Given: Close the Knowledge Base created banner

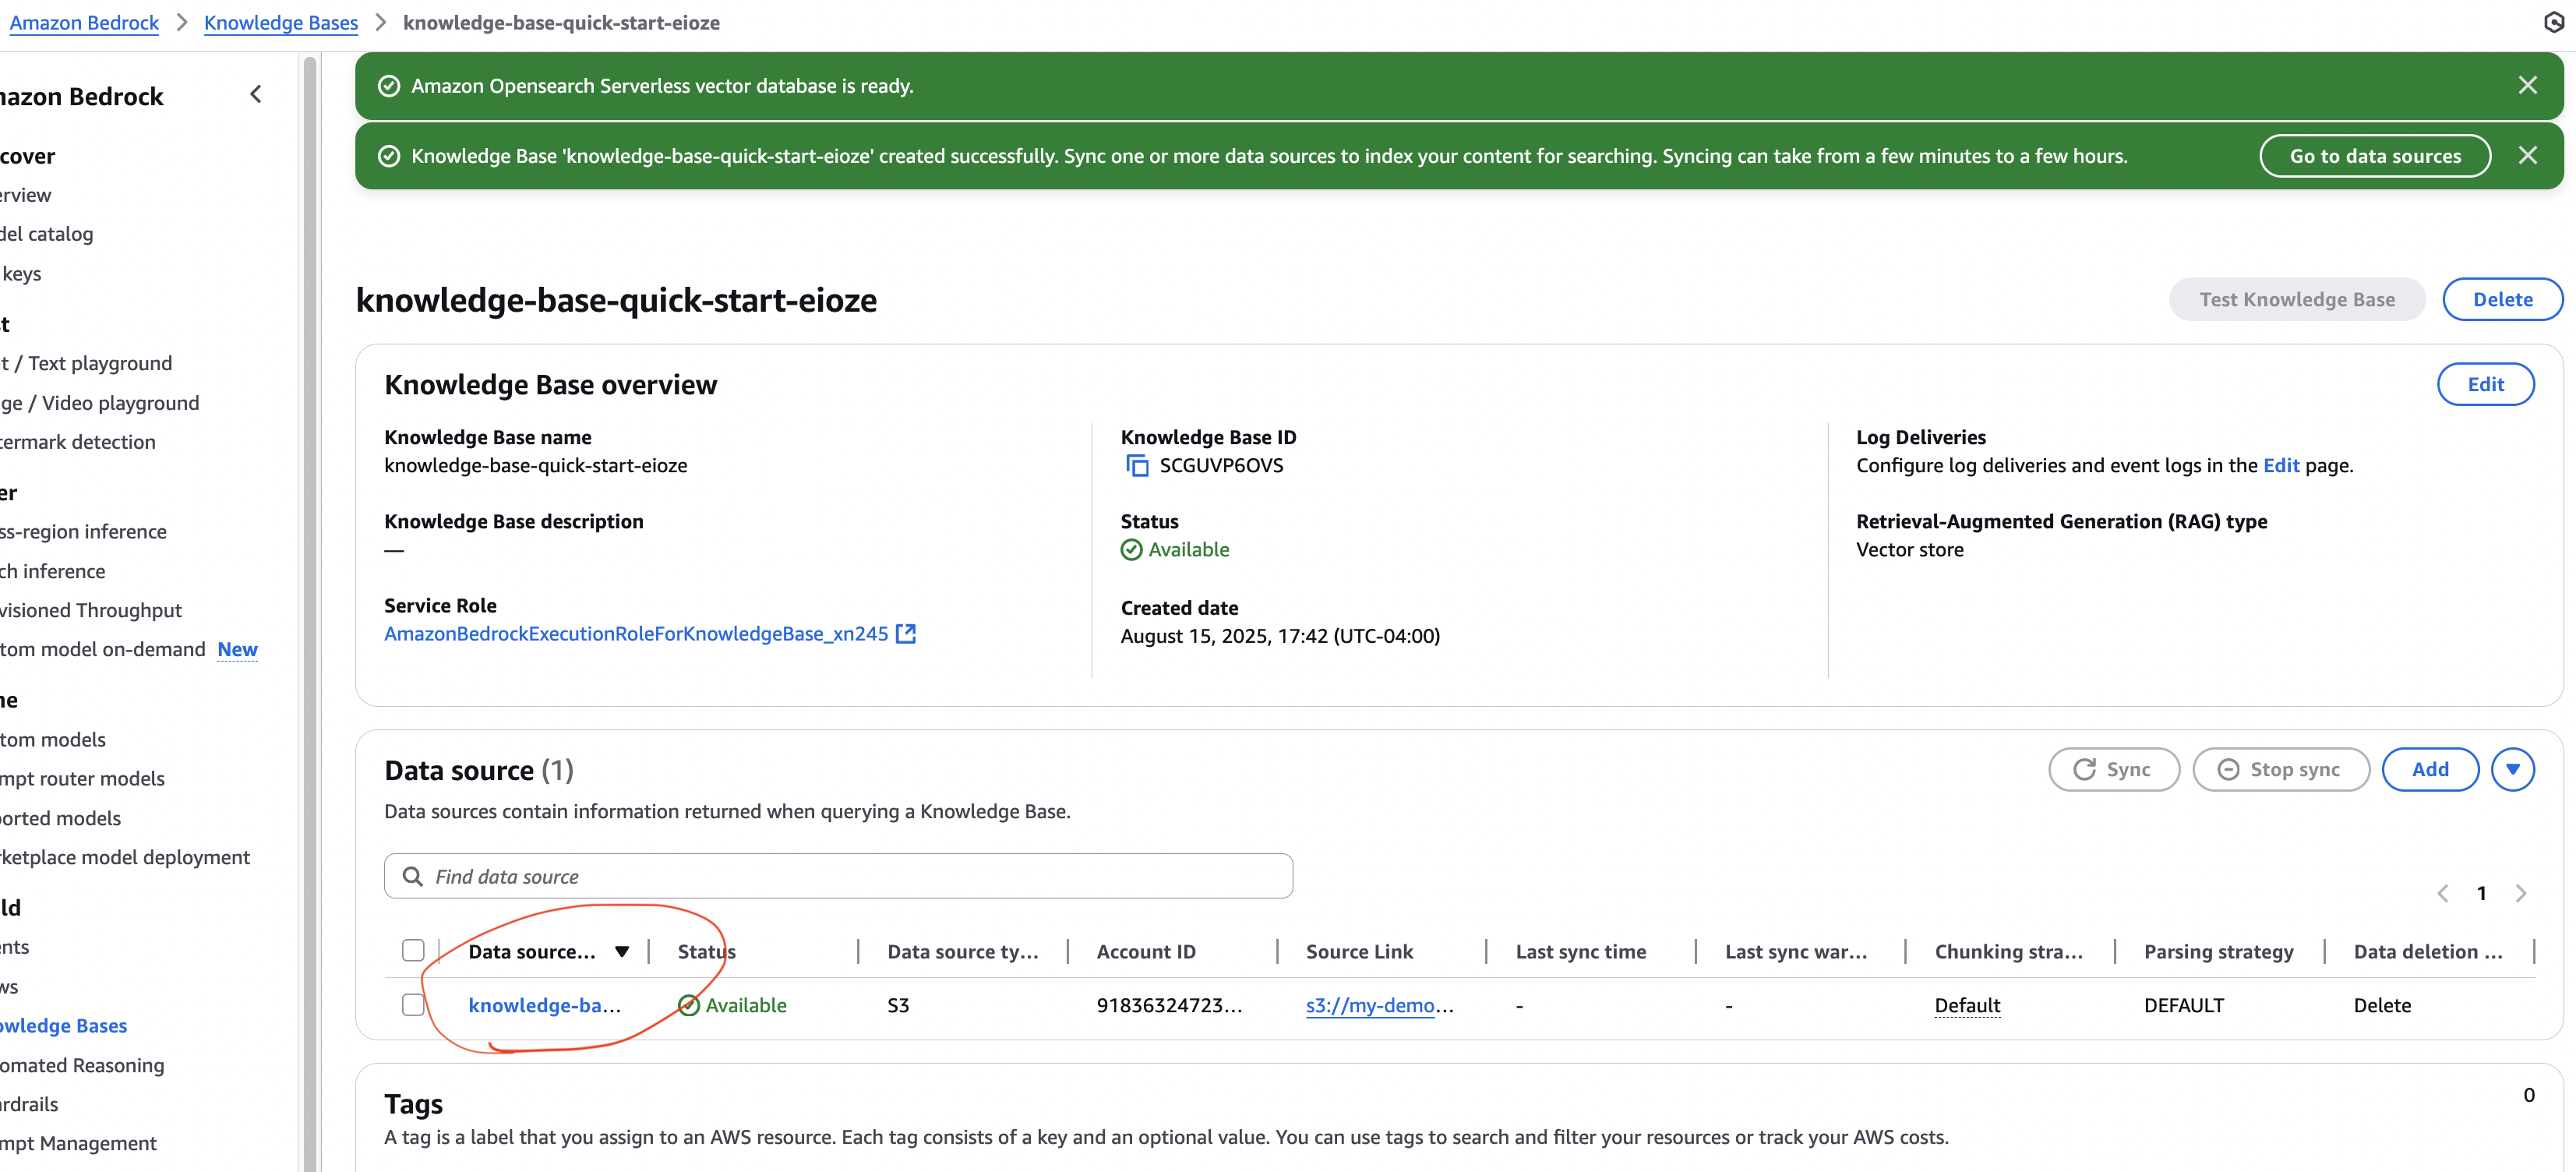Looking at the screenshot, I should click(x=2527, y=156).
